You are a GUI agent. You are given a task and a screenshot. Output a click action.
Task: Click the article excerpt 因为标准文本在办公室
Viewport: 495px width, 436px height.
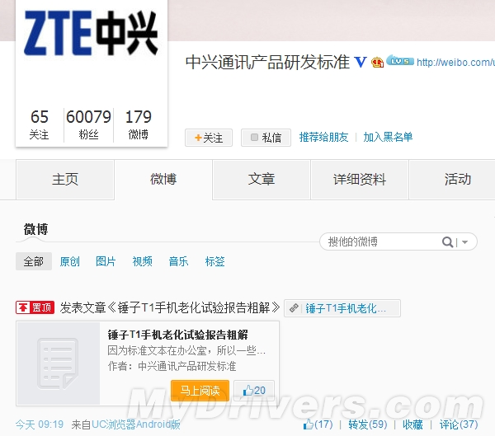tap(186, 350)
